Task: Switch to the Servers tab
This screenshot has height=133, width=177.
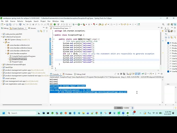Action: coord(32,28)
